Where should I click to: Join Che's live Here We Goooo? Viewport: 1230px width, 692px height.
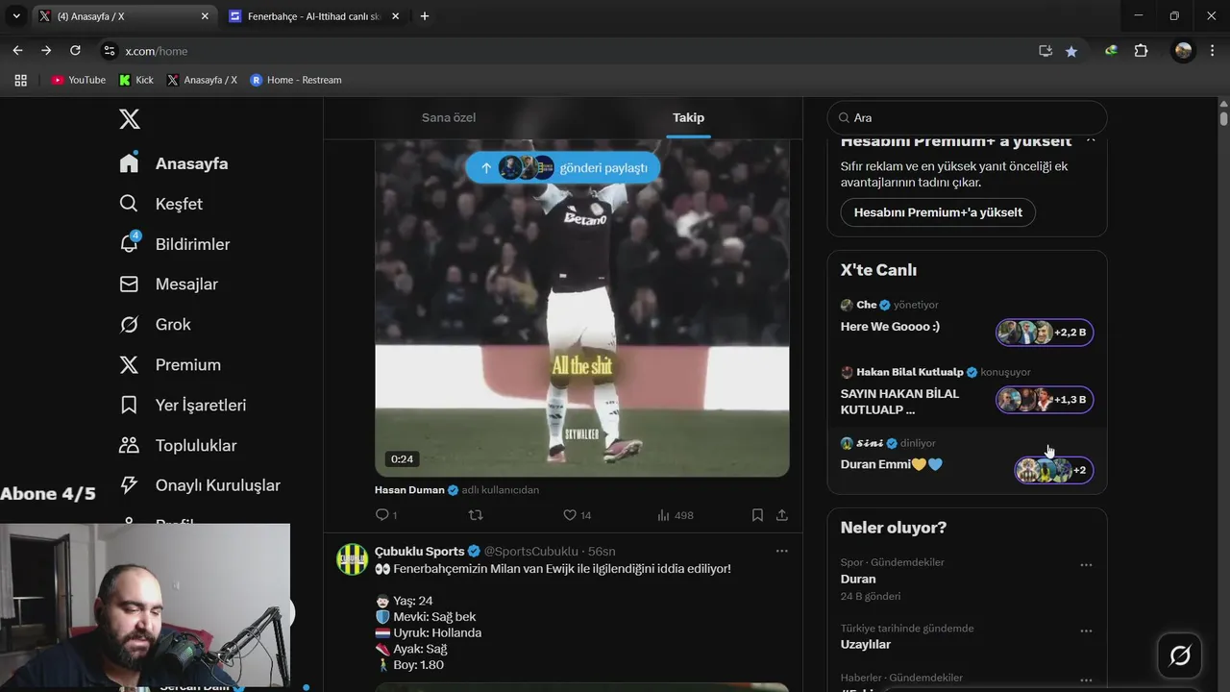point(891,327)
